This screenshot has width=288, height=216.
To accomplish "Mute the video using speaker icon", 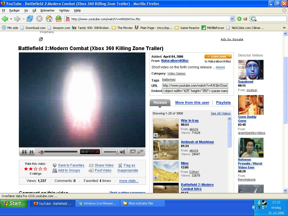I will click(x=122, y=152).
